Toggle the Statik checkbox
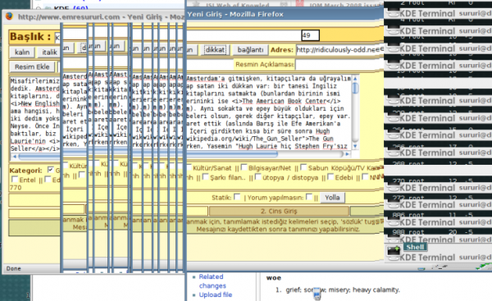Image resolution: width=492 pixels, height=301 pixels. tap(237, 197)
